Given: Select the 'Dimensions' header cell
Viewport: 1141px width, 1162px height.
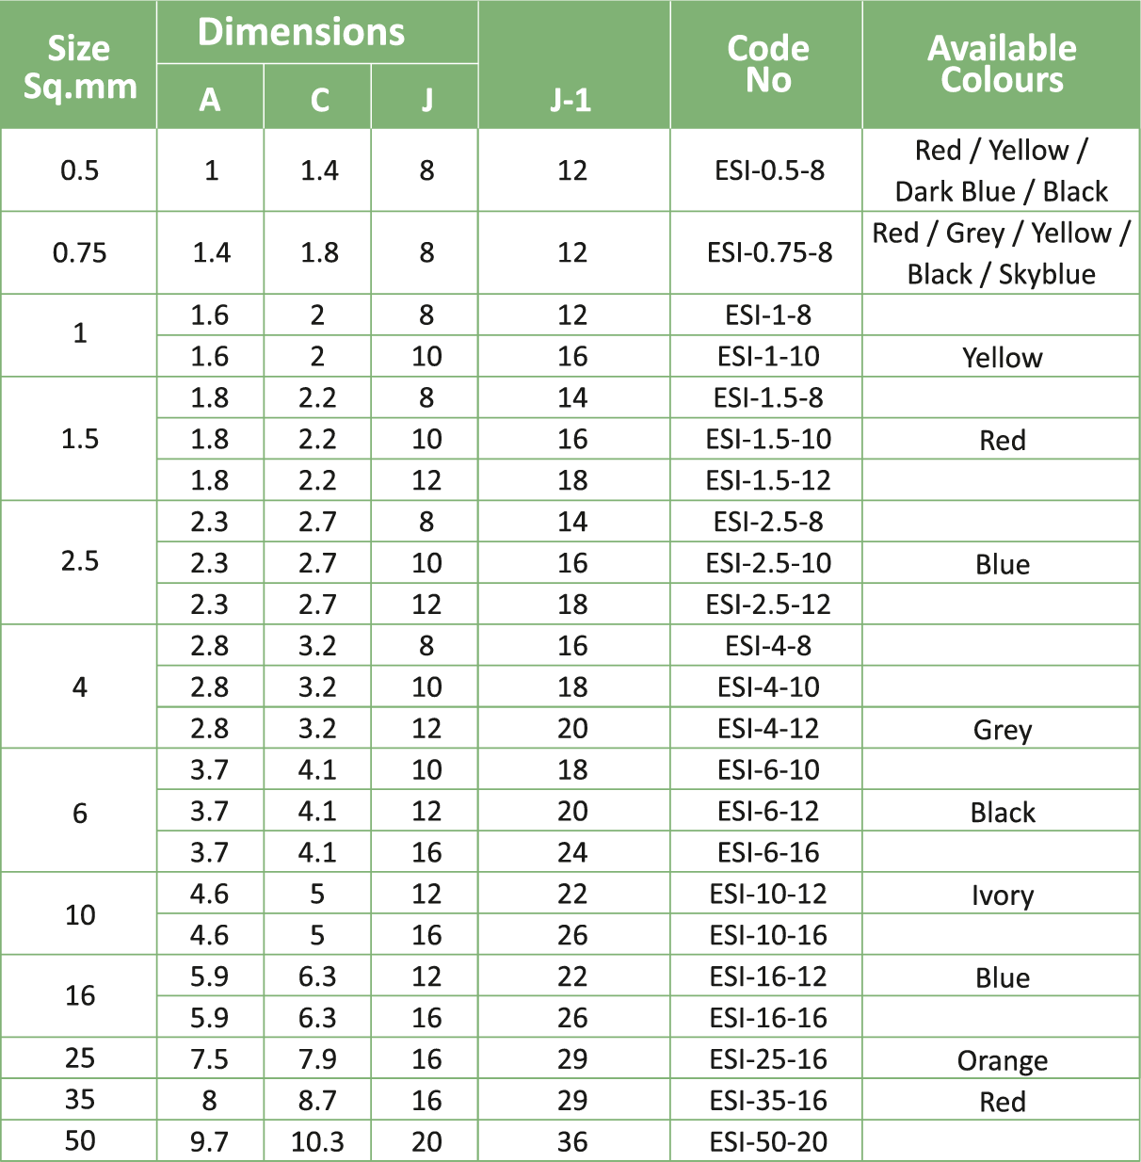Looking at the screenshot, I should click(x=301, y=32).
